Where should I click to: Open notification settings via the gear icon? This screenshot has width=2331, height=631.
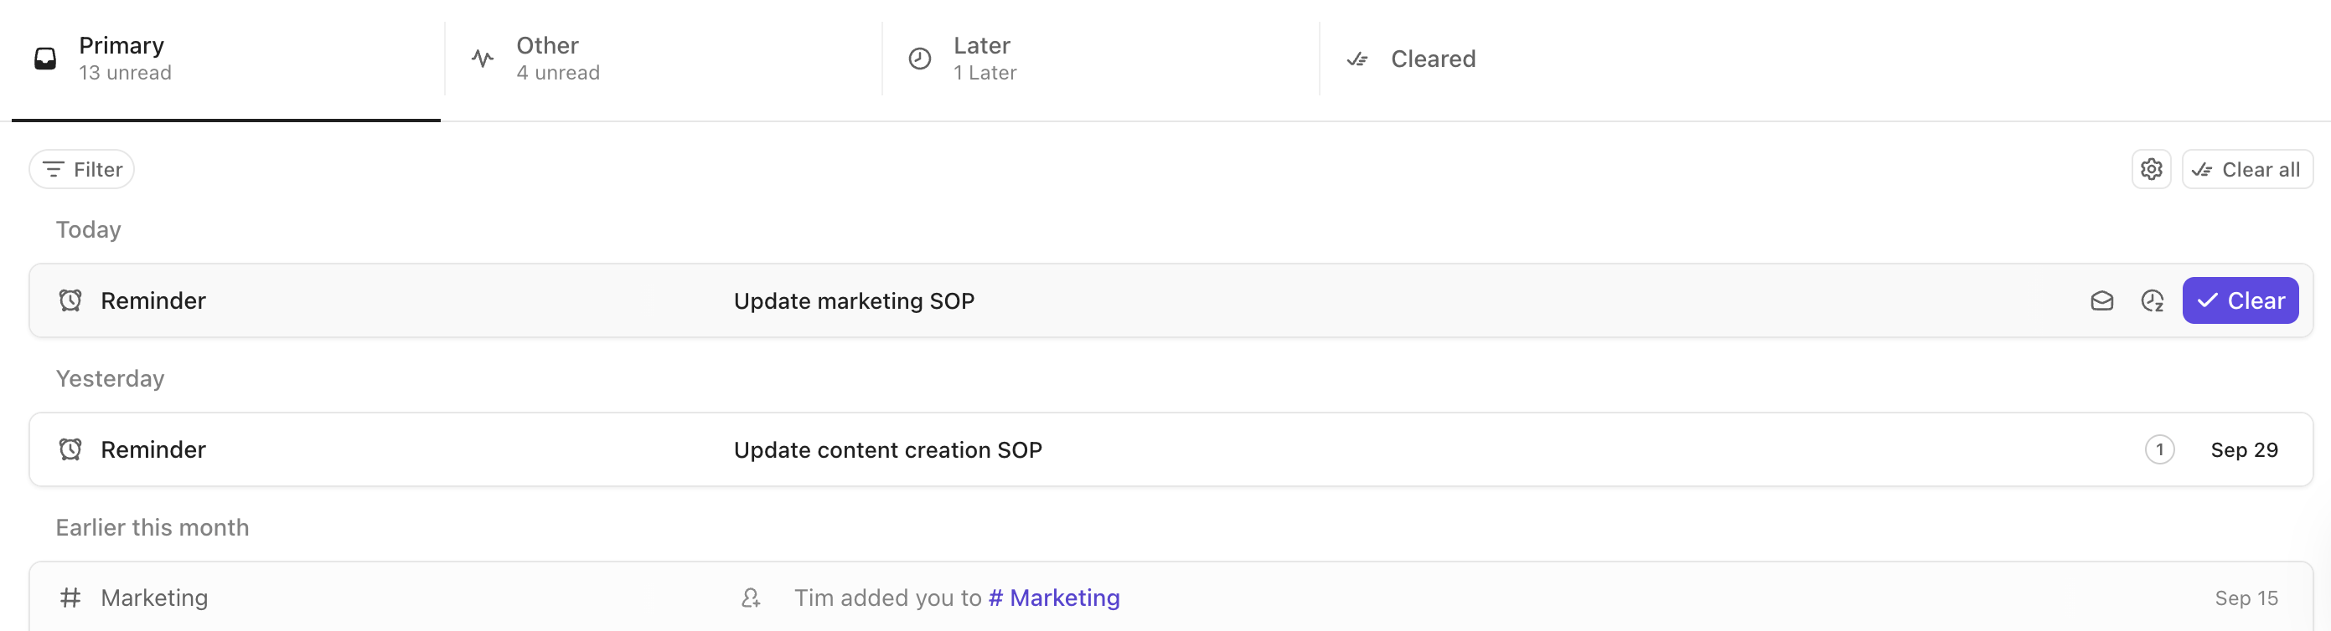click(2152, 168)
